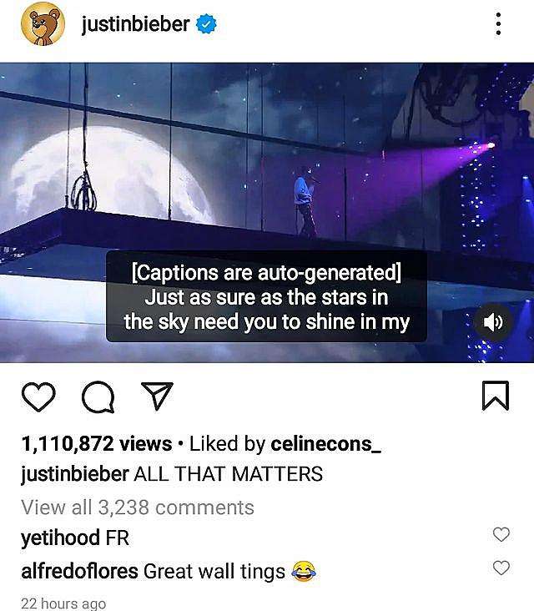The height and width of the screenshot is (611, 534).
Task: Open the three-dot post options menu
Action: click(x=498, y=24)
